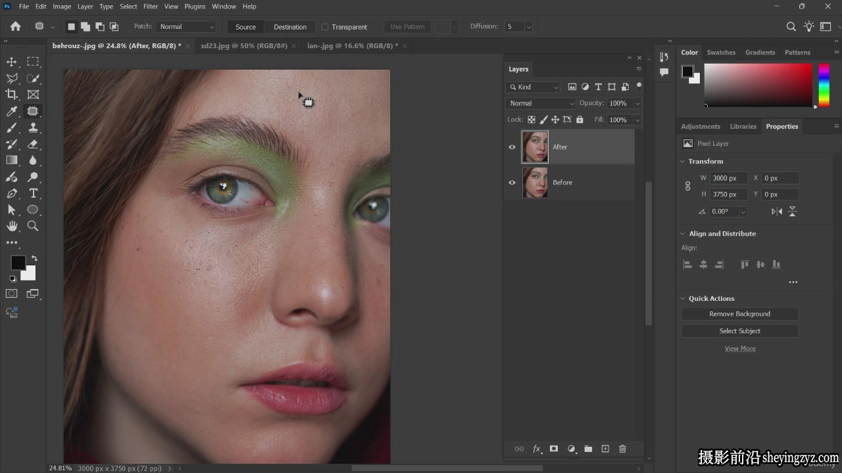Select the Move tool
842x473 pixels.
[12, 62]
